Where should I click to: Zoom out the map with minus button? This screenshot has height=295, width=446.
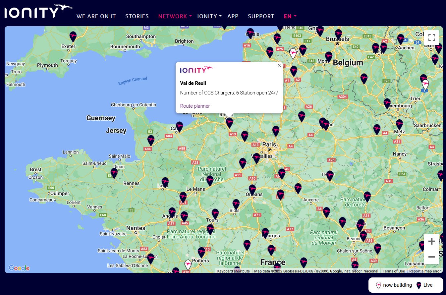431,257
